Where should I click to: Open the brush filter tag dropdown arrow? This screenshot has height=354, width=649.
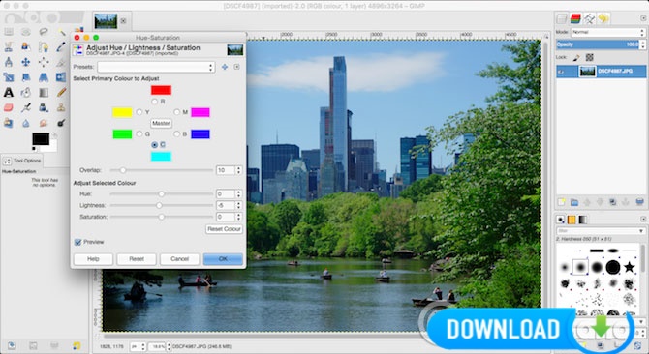(641, 231)
